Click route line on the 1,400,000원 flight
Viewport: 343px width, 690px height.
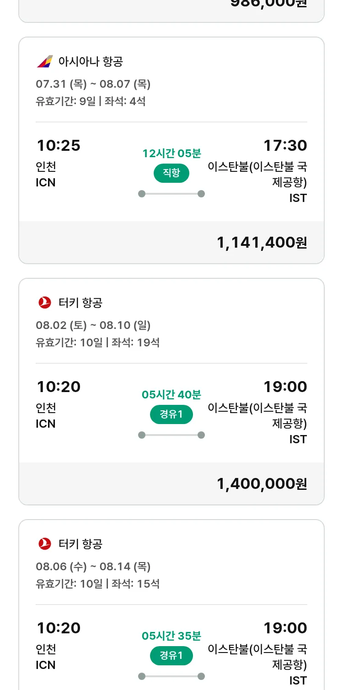[171, 435]
